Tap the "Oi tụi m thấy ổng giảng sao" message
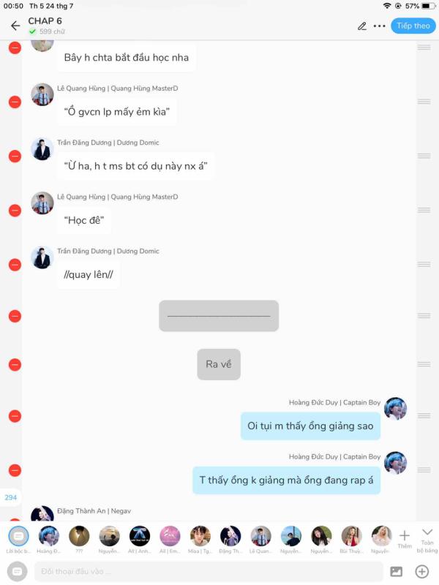 (x=310, y=426)
